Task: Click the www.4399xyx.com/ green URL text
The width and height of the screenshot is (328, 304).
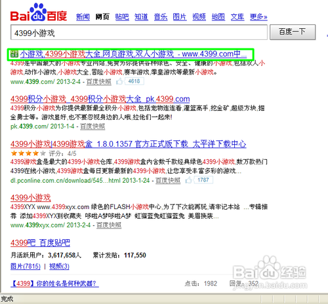Action: (37, 225)
